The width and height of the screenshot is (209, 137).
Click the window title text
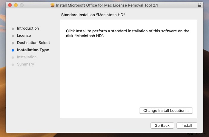click(107, 5)
